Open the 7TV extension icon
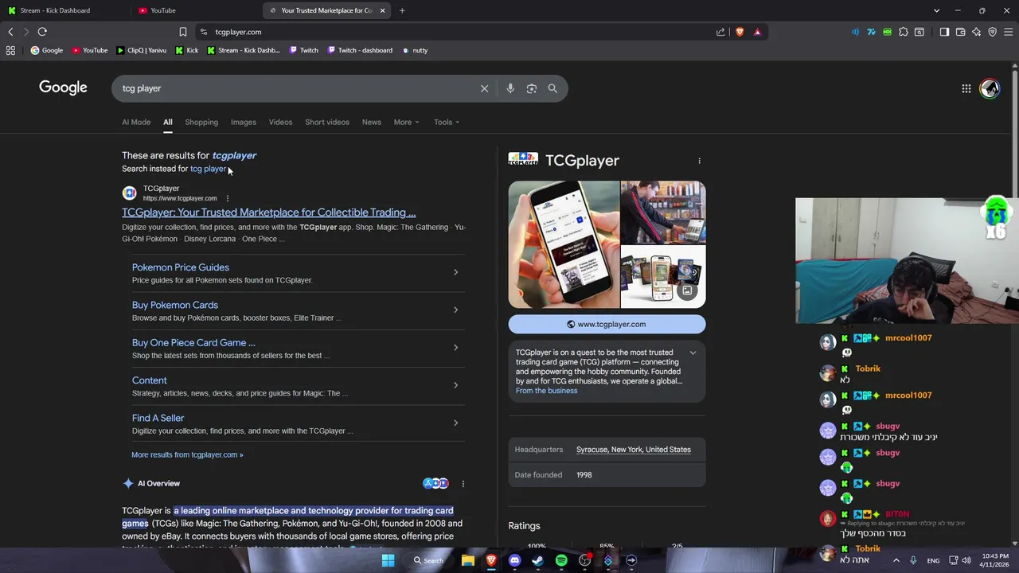 [x=872, y=32]
